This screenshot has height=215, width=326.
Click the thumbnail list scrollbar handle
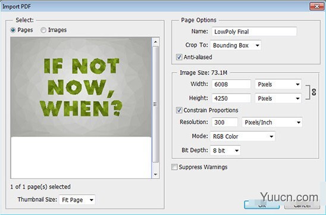[155, 104]
